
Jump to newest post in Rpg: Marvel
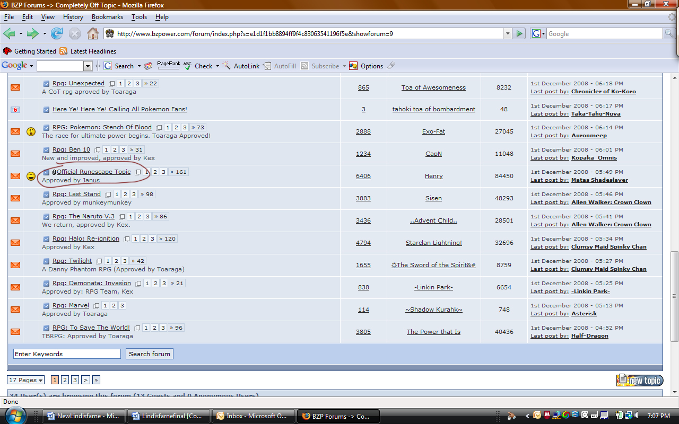click(46, 306)
